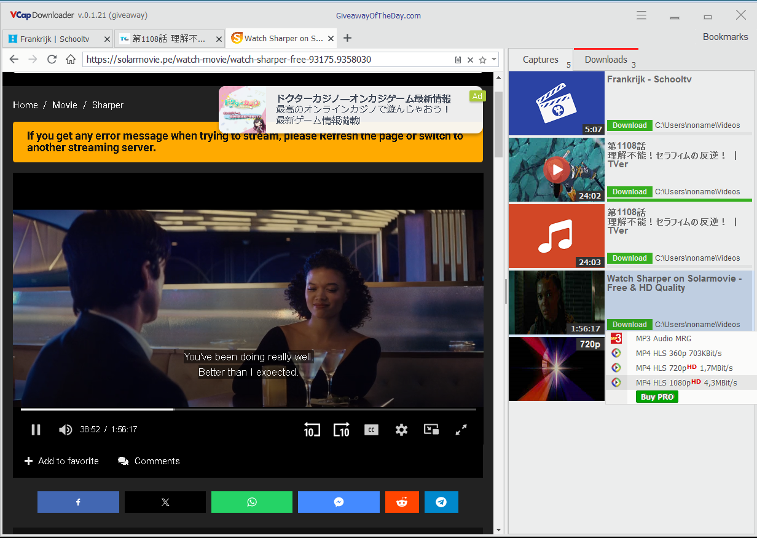Click the path C:\Users\noname\Videos under Frankrijk
Screen dimensions: 757x538
697,125
